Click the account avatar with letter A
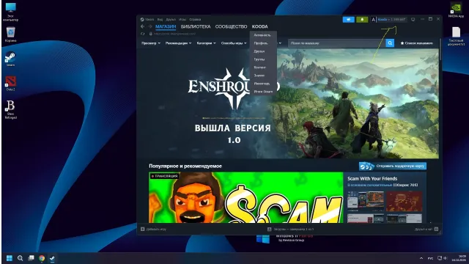 tap(373, 20)
